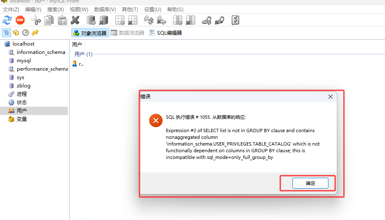Toggle the yellow bookmarks panel icon
The image size is (385, 220).
point(16,33)
